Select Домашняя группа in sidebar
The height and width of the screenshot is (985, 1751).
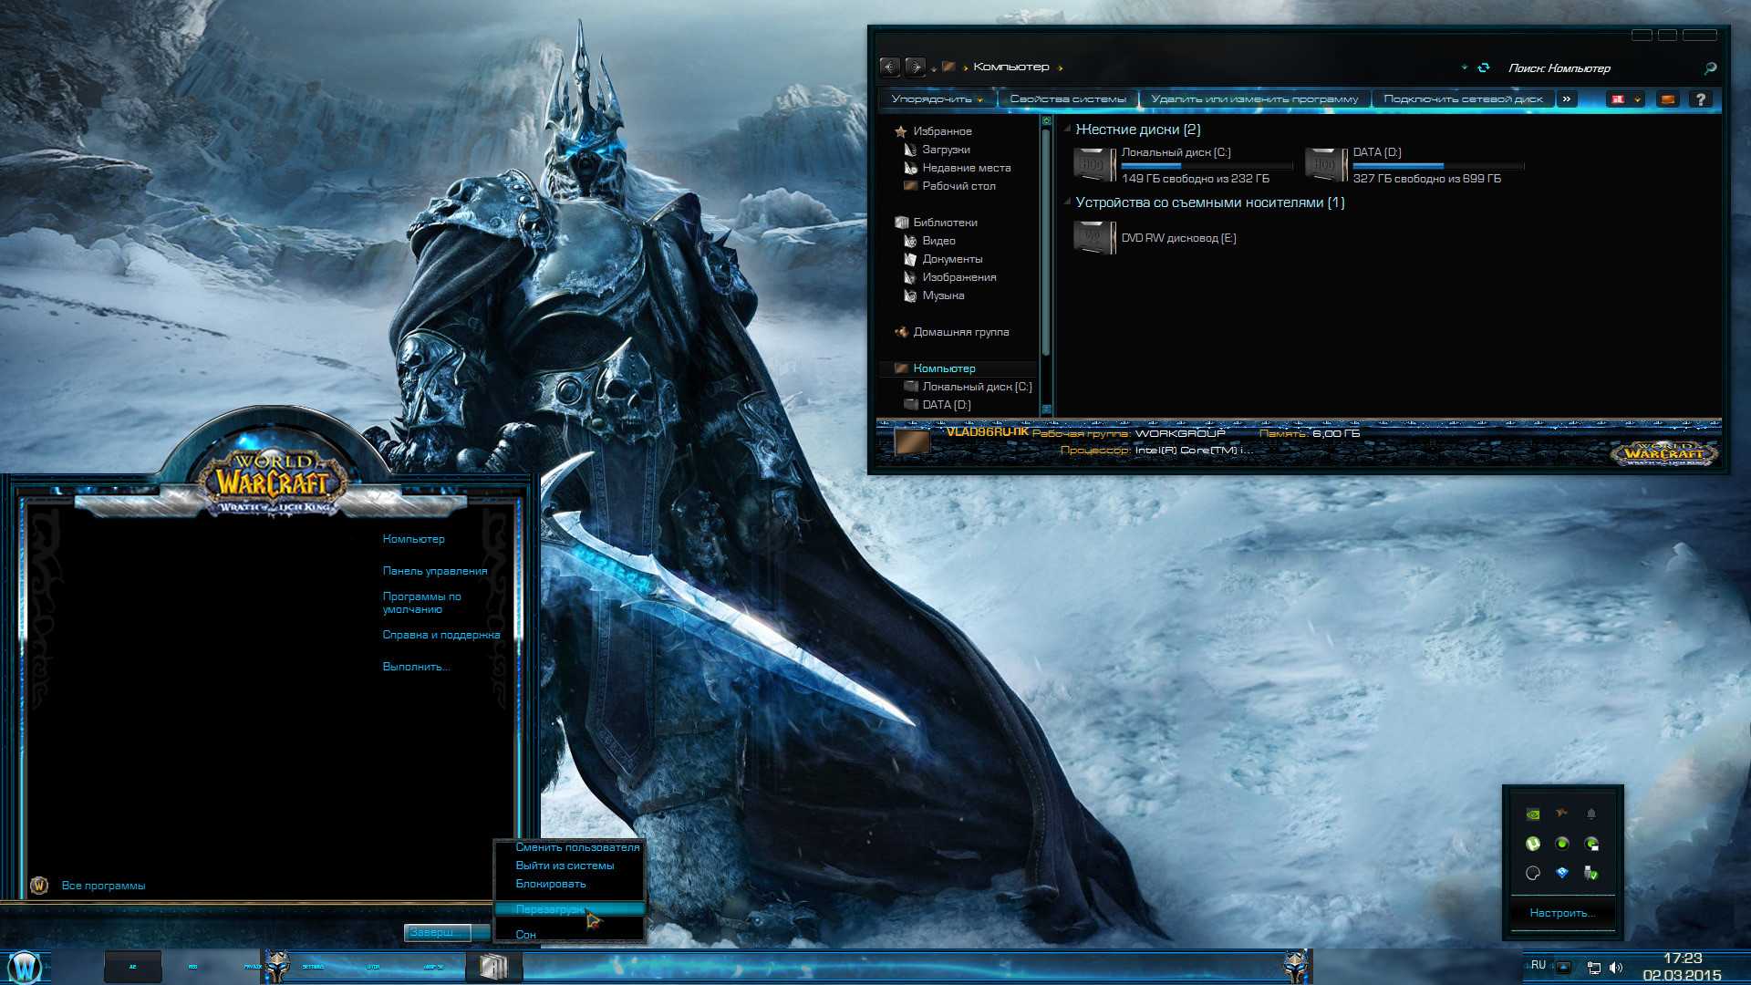pos(951,332)
